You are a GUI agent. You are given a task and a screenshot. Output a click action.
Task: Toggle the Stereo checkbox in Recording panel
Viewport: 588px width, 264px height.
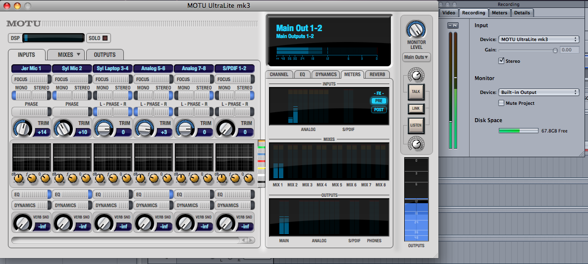click(501, 61)
